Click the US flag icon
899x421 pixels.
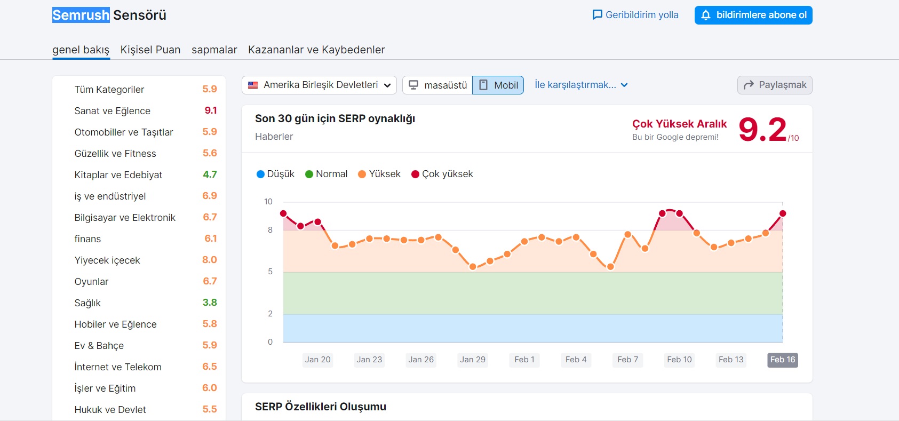253,85
